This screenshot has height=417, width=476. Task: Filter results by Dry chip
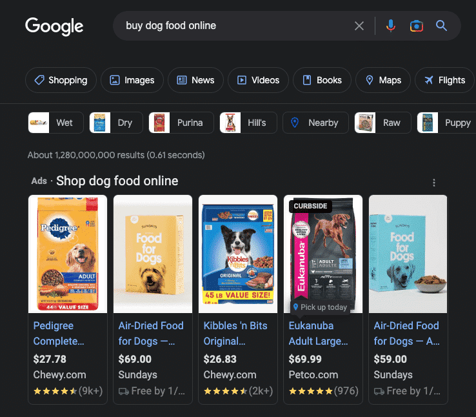click(x=116, y=123)
